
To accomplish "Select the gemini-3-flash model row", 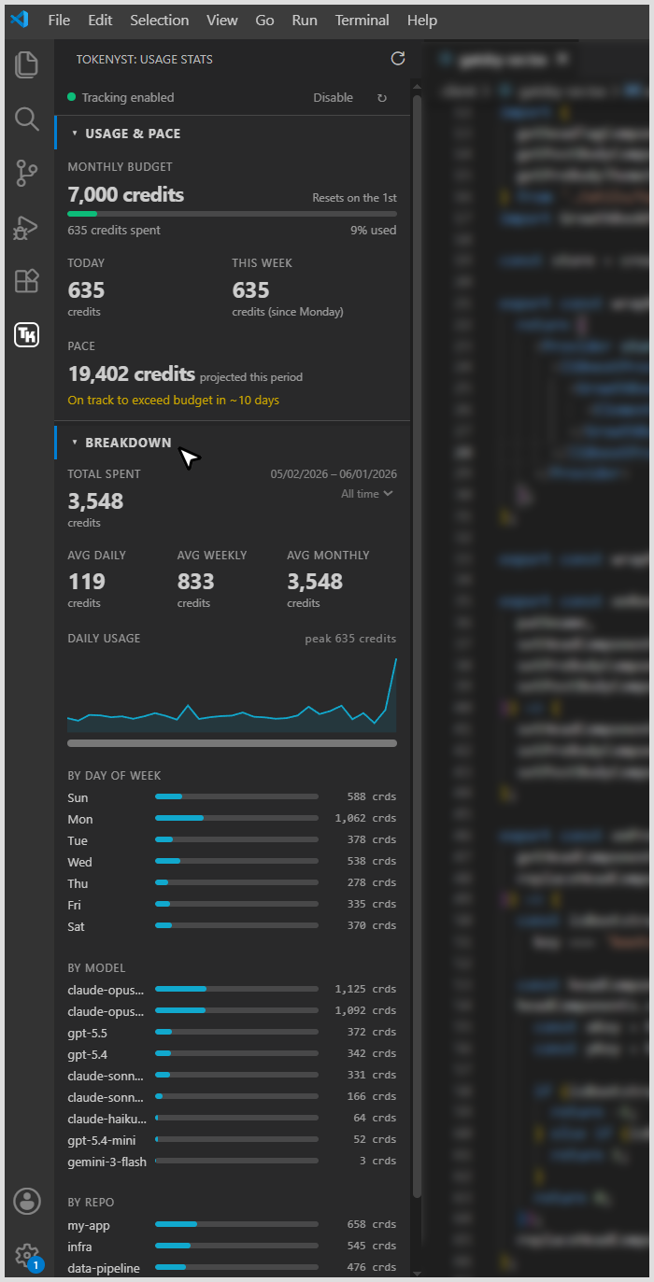I will [x=232, y=1161].
